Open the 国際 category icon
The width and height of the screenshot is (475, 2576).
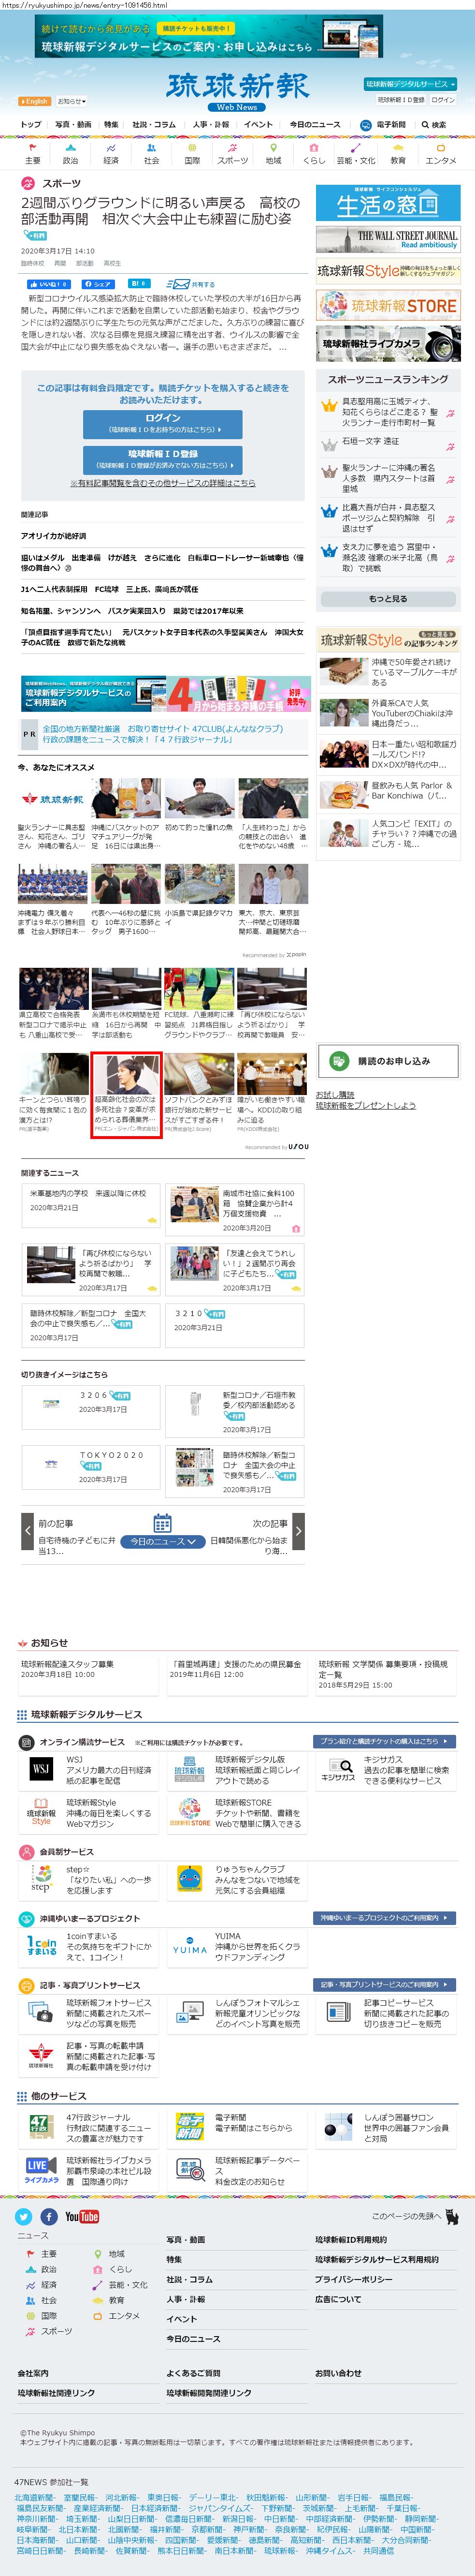(192, 153)
